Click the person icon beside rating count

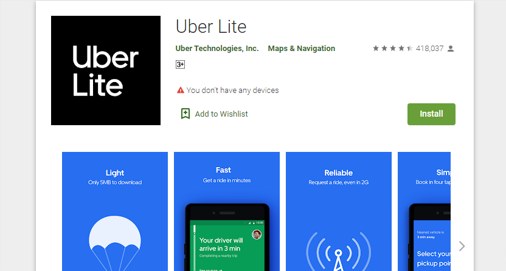(451, 49)
